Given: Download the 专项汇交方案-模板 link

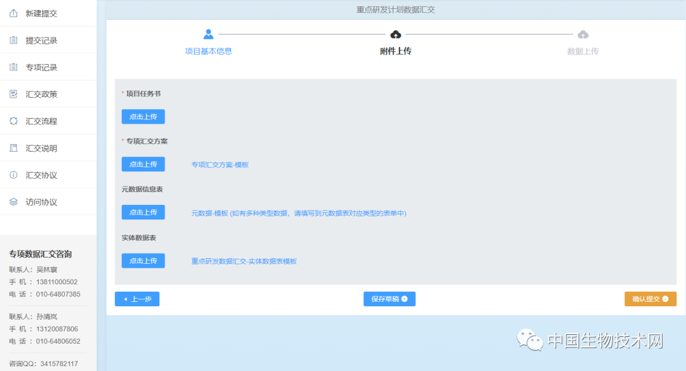Looking at the screenshot, I should pyautogui.click(x=220, y=165).
